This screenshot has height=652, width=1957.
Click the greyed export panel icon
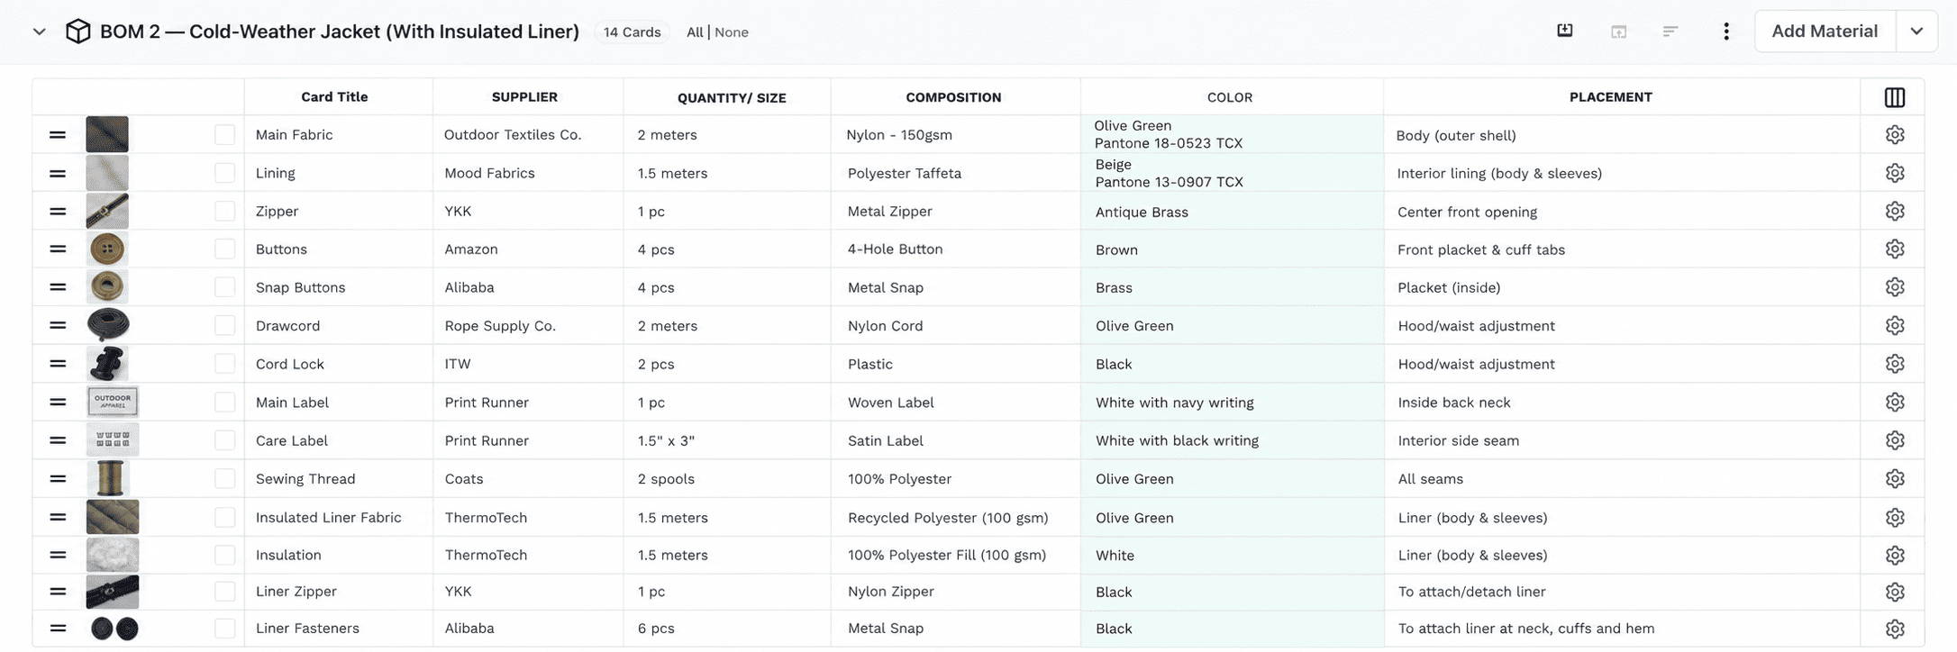tap(1619, 32)
